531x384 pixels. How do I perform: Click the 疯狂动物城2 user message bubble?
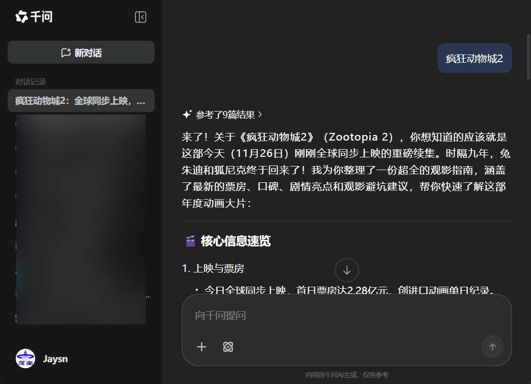coord(474,58)
